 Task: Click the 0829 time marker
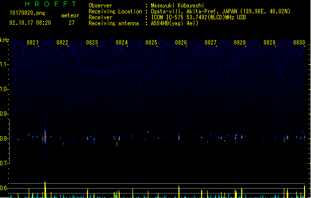(269, 43)
